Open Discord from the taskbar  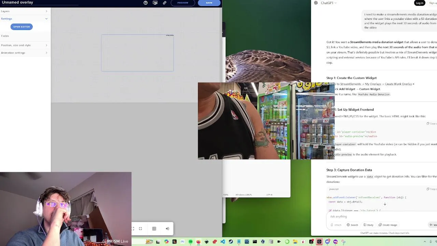(327, 242)
